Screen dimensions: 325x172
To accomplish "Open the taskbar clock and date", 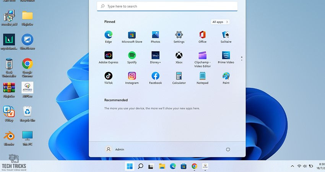I will pyautogui.click(x=320, y=166).
